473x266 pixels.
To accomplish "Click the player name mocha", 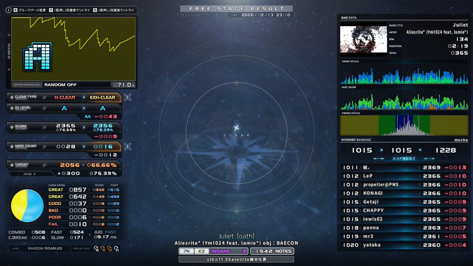I will pyautogui.click(x=461, y=140).
